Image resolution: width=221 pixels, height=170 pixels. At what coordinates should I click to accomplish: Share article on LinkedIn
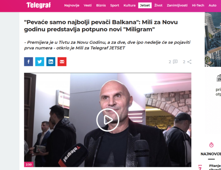tap(51, 62)
